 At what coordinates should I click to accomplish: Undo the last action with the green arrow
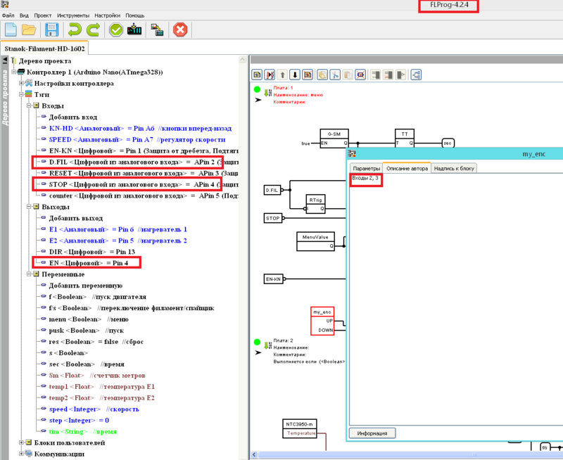tap(74, 30)
